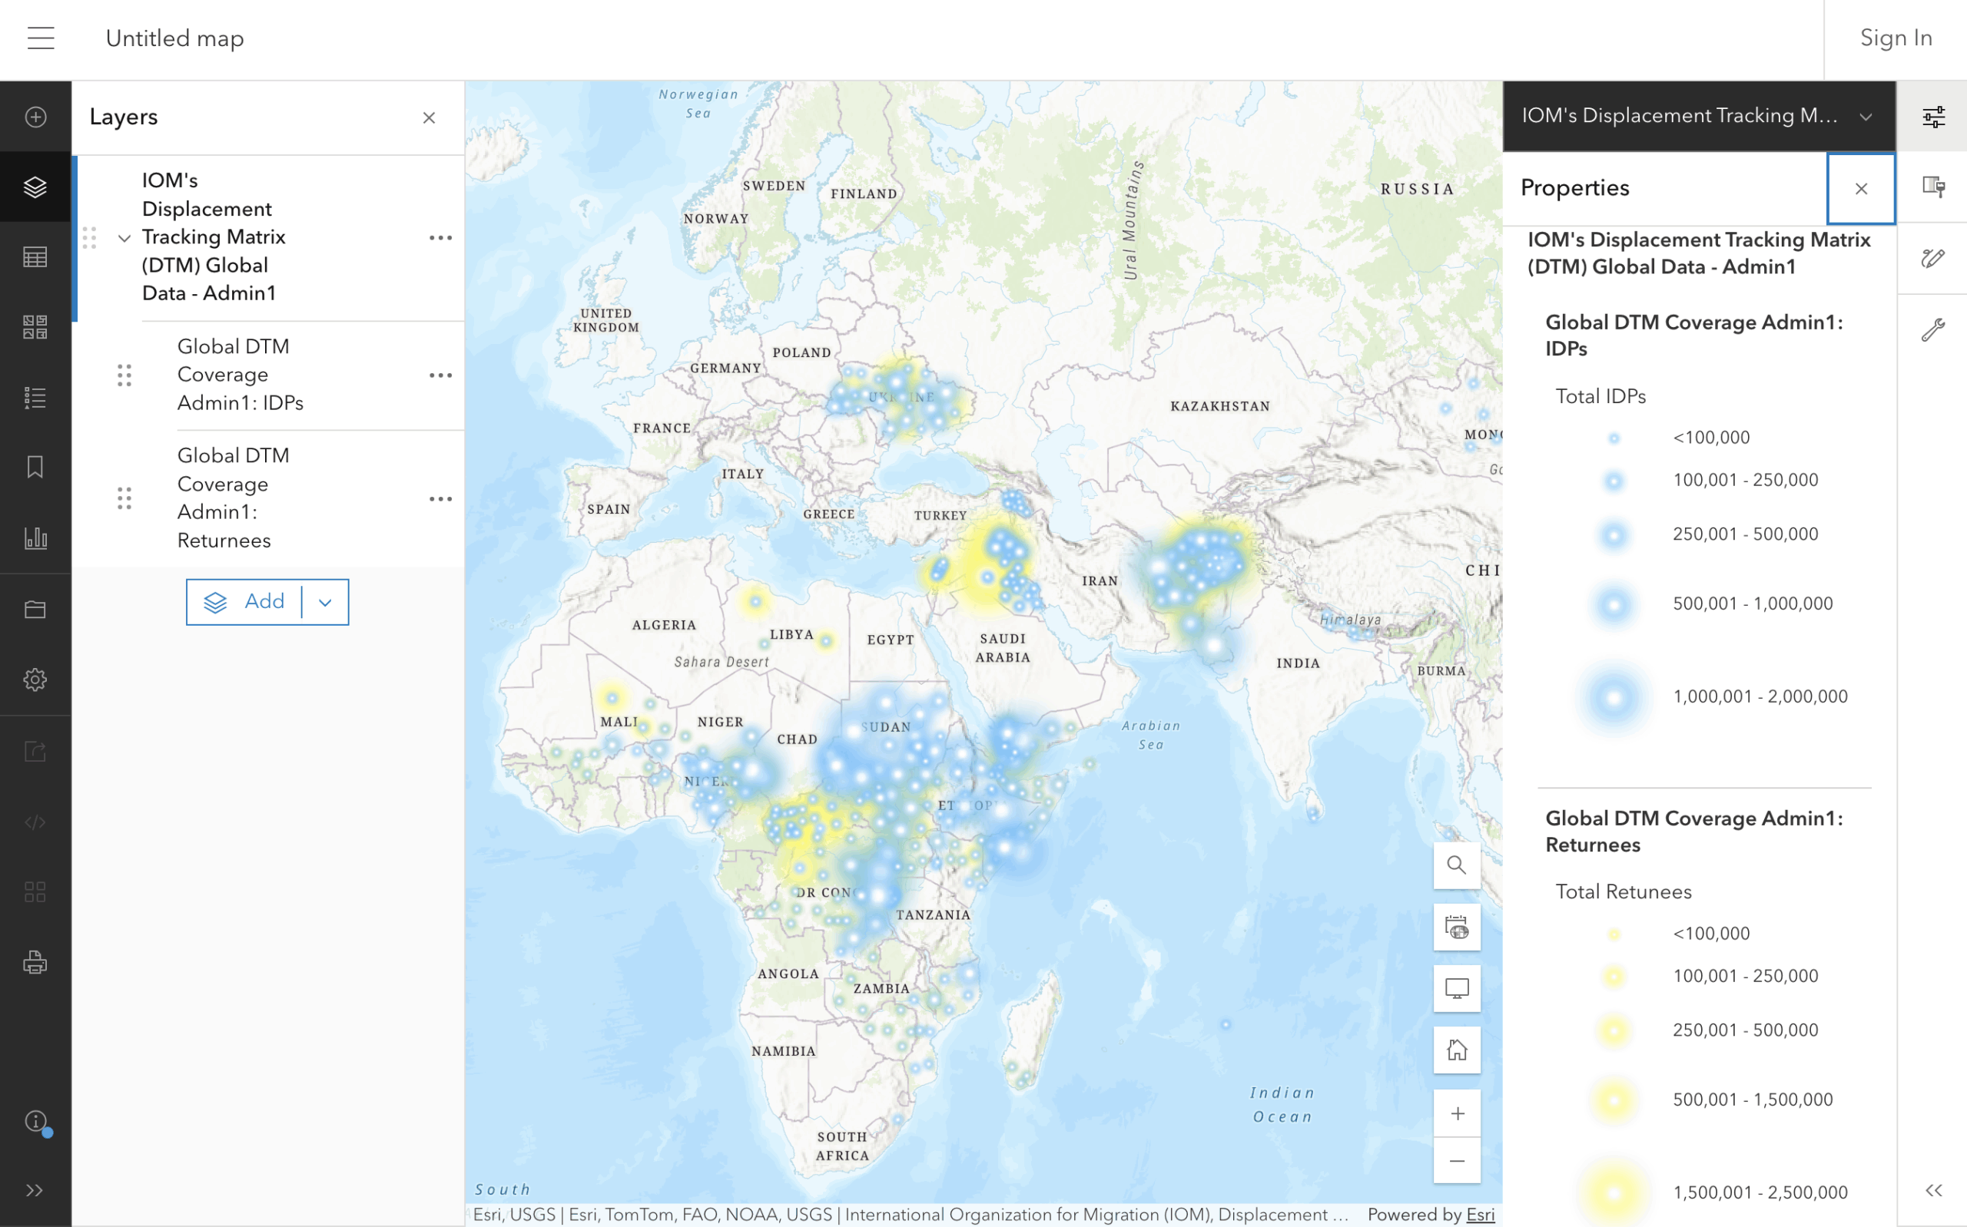The height and width of the screenshot is (1227, 1967).
Task: Open the hamburger menu
Action: (x=41, y=38)
